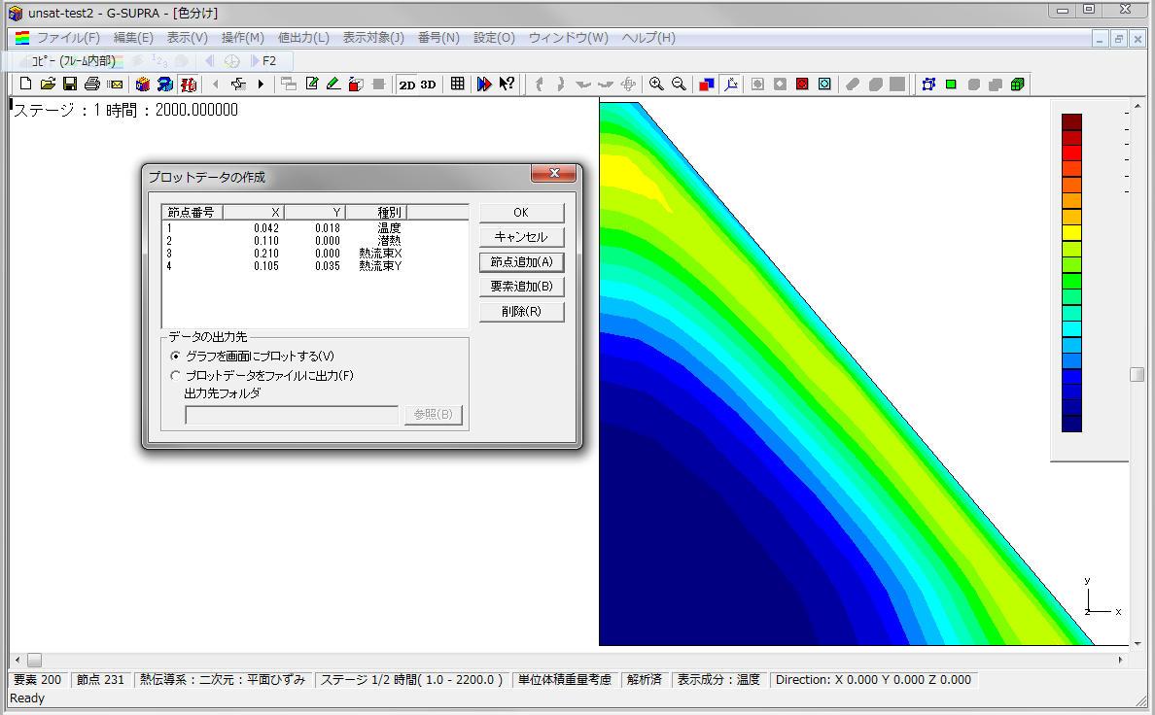
Task: Click the red kanji color-contour icon
Action: point(189,84)
